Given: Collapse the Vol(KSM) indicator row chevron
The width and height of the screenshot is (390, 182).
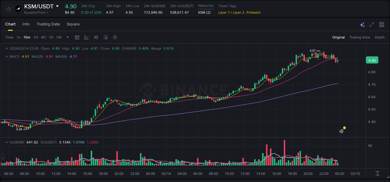Looking at the screenshot, I should (7, 142).
